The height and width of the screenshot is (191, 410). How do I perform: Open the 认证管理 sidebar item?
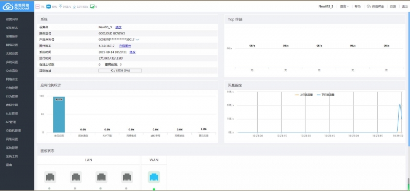(12, 113)
